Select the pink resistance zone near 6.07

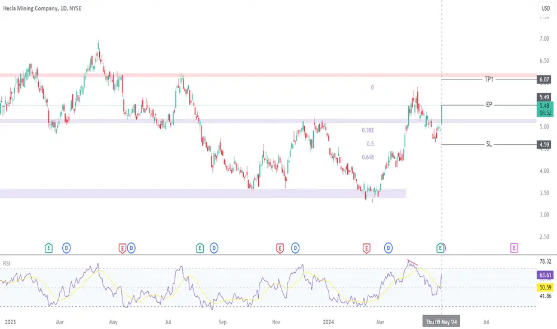(x=268, y=75)
